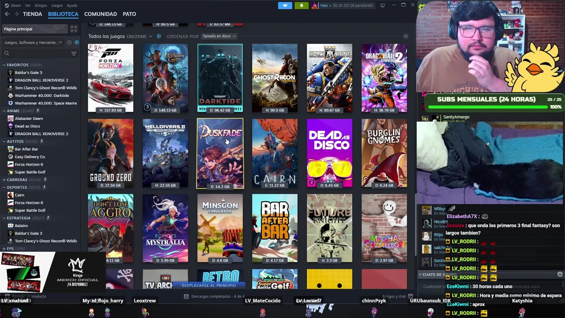Select Balatro in the sidebar
Screen dimensions: 565x318
point(21,226)
